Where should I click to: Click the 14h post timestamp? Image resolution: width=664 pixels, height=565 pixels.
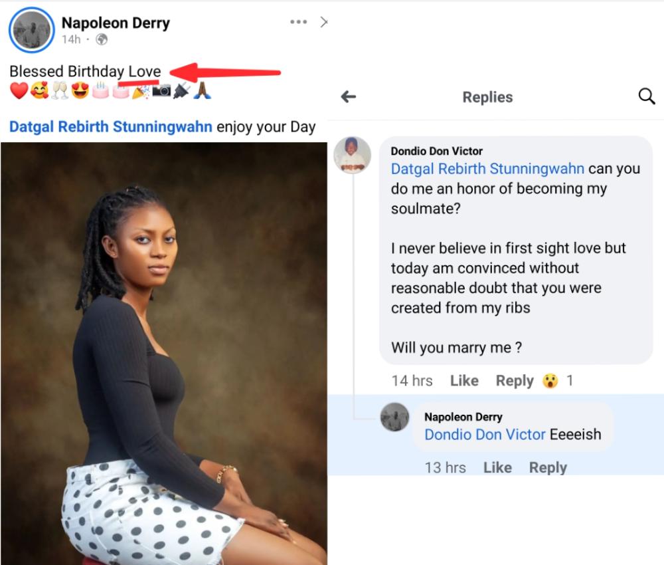pos(70,40)
